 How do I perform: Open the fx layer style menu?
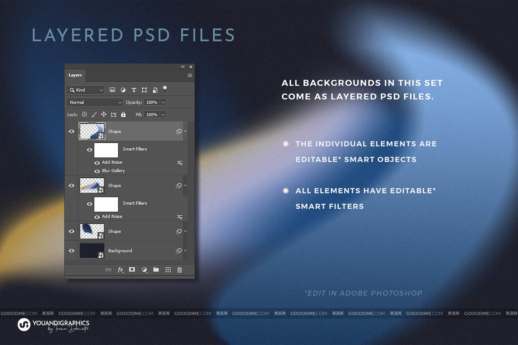[120, 270]
